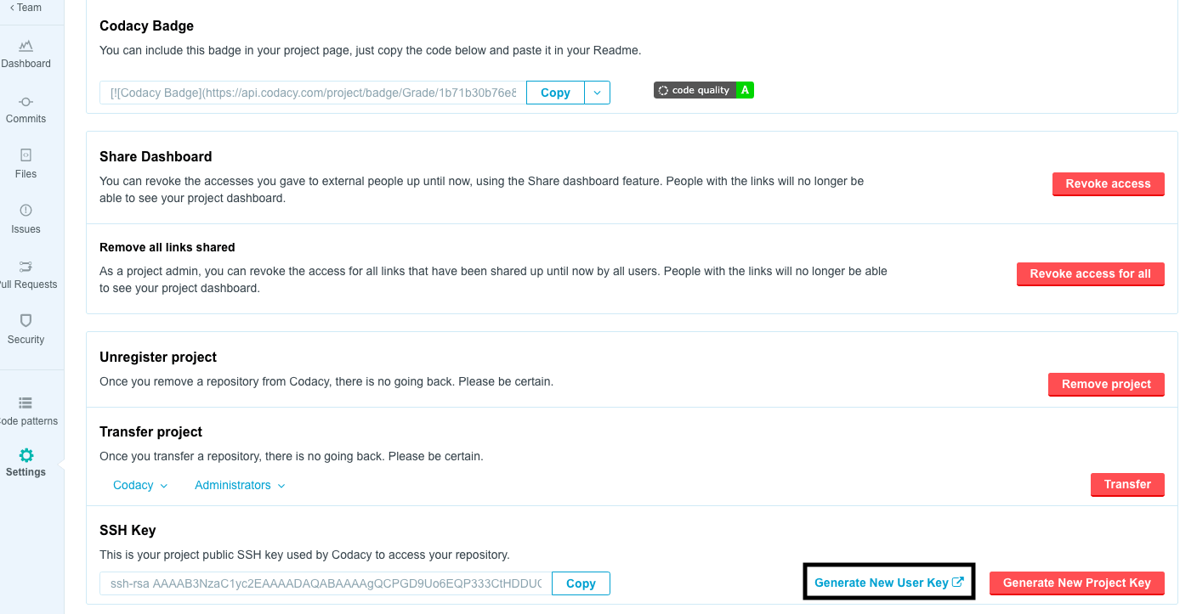
Task: Click the Remove all links shared heading
Action: click(x=167, y=247)
